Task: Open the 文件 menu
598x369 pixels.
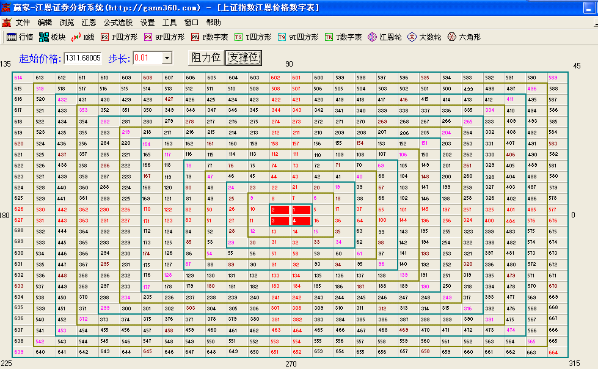Action: click(23, 22)
